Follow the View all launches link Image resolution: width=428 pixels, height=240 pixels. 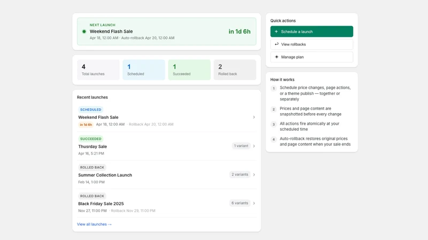(94, 224)
